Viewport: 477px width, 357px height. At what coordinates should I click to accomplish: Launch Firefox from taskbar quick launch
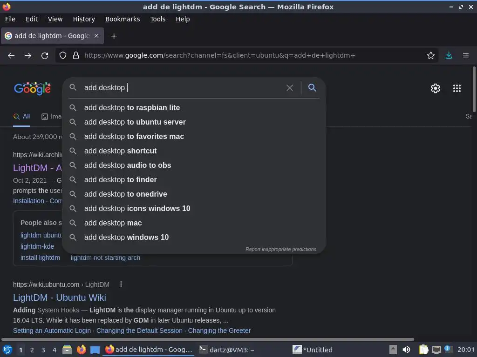tap(81, 350)
